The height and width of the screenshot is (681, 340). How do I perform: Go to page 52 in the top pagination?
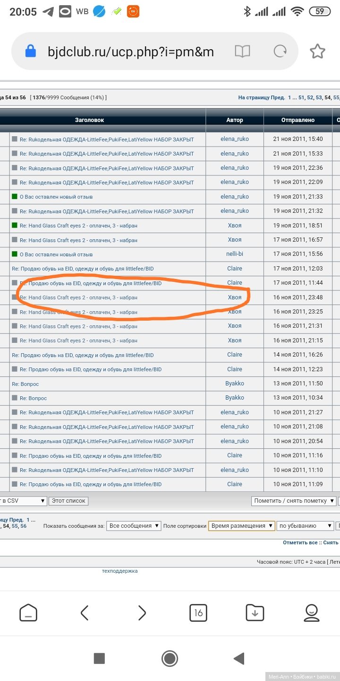click(x=310, y=97)
